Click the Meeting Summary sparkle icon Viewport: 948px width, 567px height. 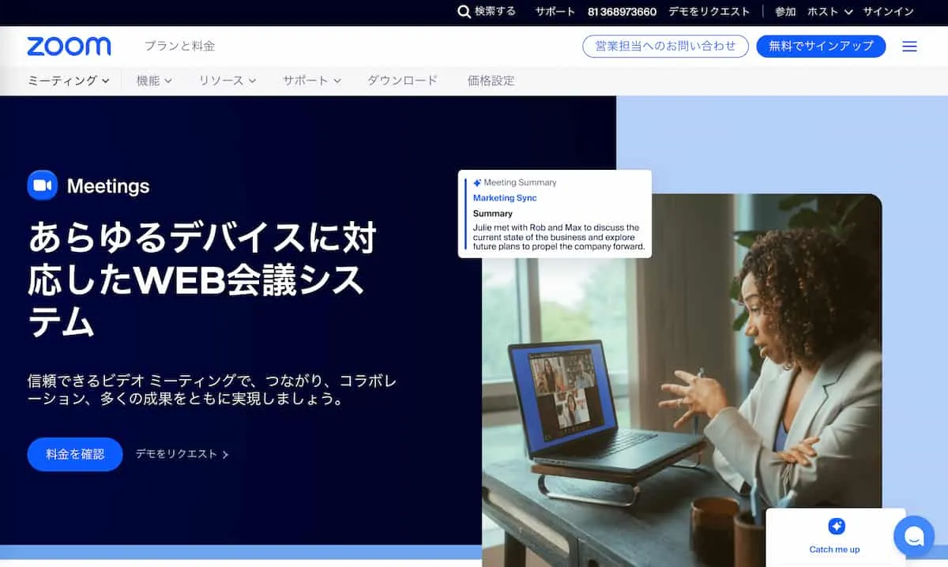[477, 182]
